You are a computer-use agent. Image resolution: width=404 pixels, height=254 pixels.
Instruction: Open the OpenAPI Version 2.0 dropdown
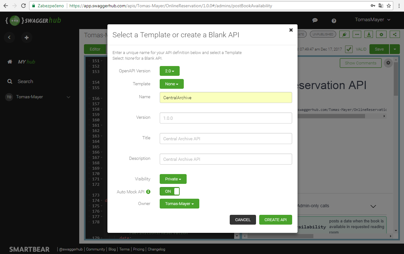pos(170,71)
